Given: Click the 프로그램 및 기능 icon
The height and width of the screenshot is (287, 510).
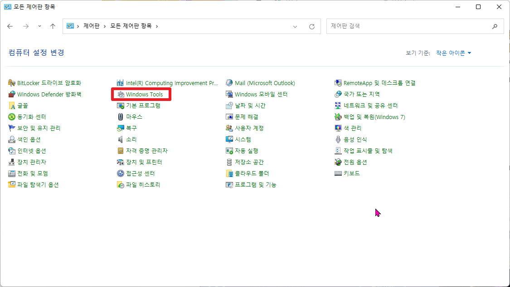Looking at the screenshot, I should (x=229, y=185).
